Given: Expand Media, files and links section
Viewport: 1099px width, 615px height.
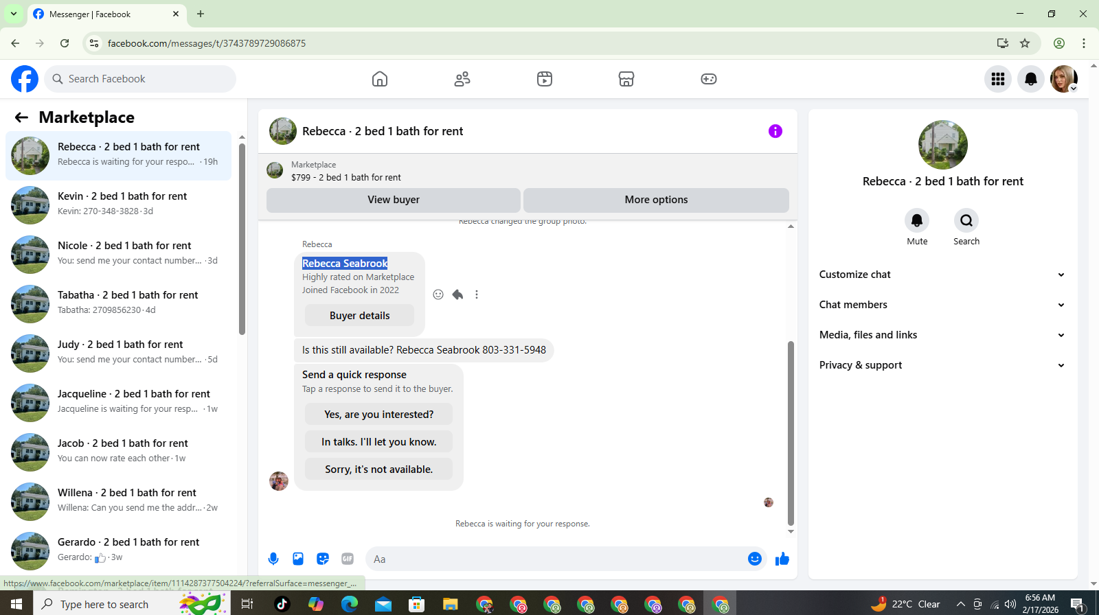Looking at the screenshot, I should [x=942, y=335].
